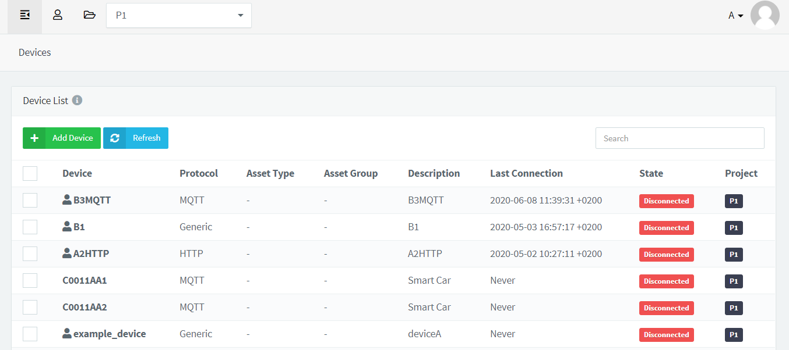Toggle the select-all checkbox in the table header
Screen dimensions: 789x350
click(30, 173)
